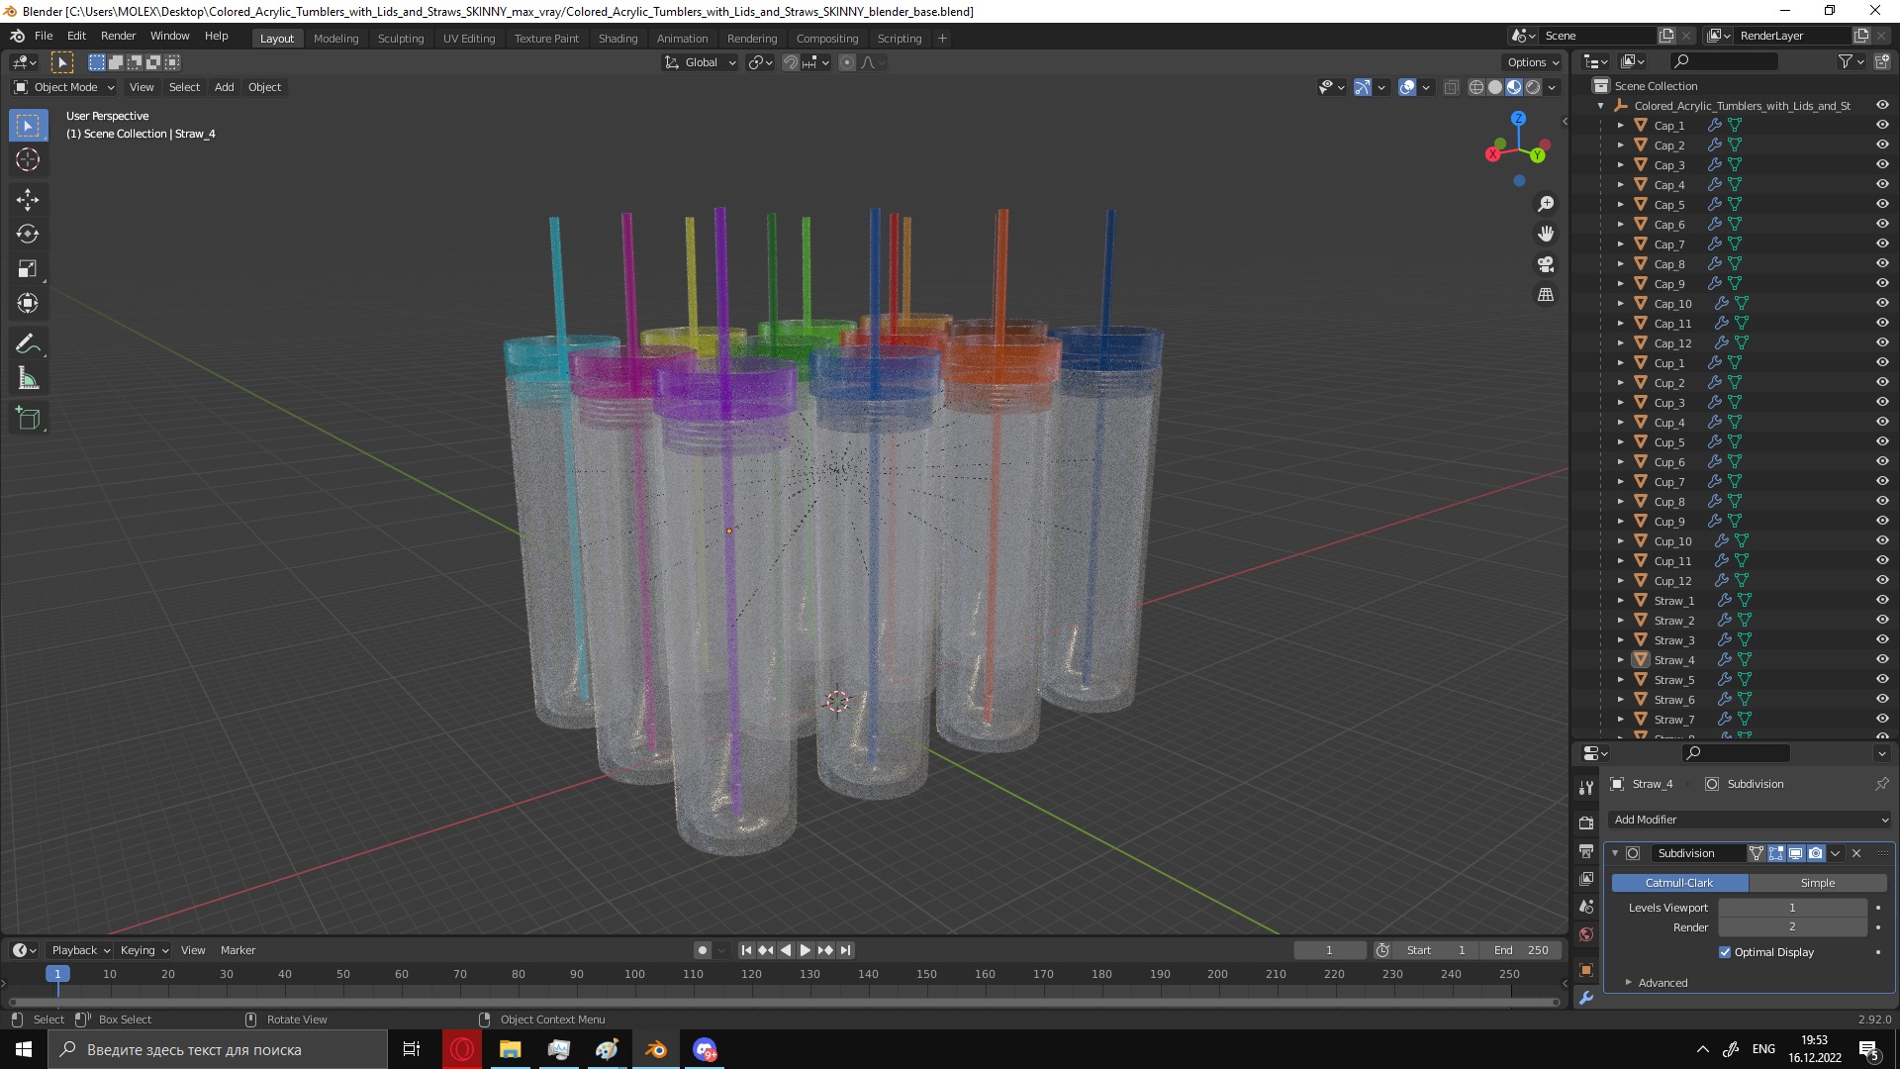Click the timeline End frame field

point(1521,950)
